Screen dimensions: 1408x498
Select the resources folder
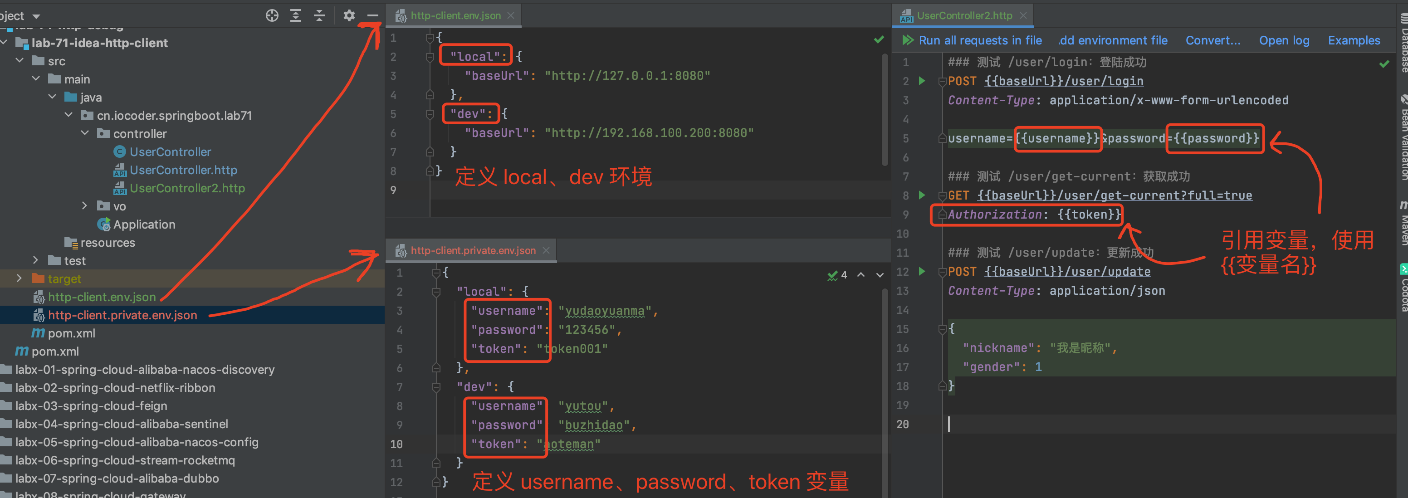pos(108,242)
